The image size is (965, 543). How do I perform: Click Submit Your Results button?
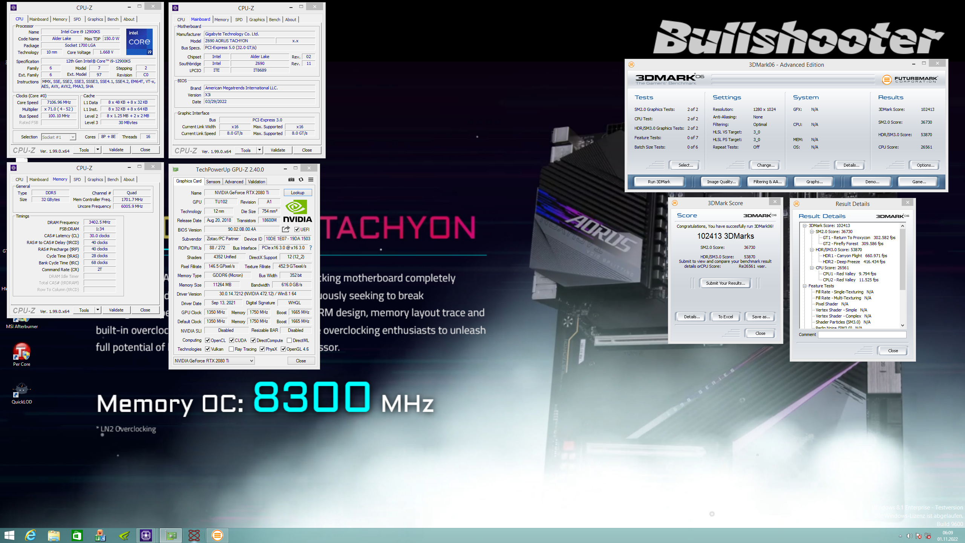click(725, 283)
